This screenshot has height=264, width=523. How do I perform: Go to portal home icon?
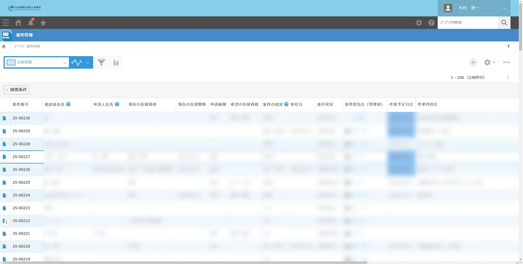pyautogui.click(x=18, y=23)
